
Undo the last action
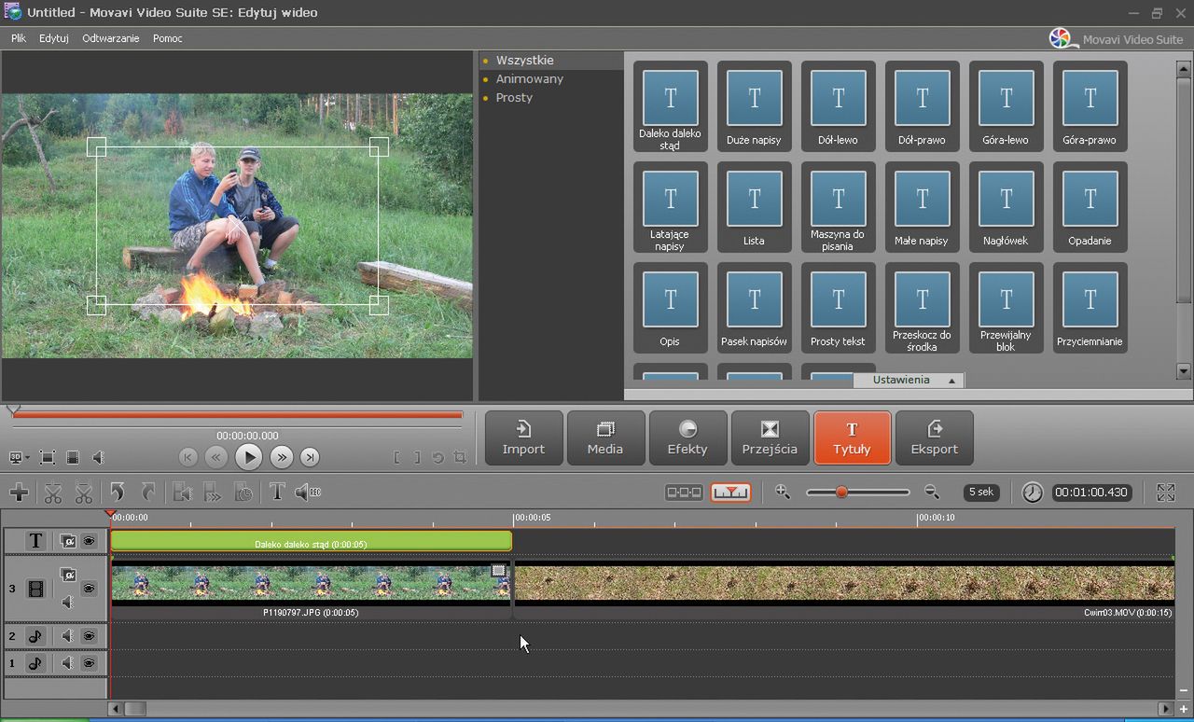(117, 493)
